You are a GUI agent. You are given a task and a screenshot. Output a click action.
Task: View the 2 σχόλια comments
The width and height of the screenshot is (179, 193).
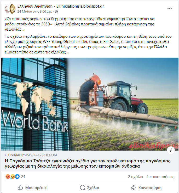click(136, 177)
